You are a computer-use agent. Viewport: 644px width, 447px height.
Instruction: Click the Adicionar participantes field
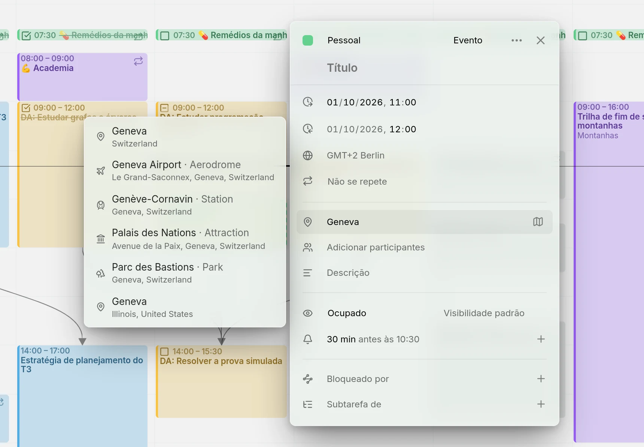point(376,247)
